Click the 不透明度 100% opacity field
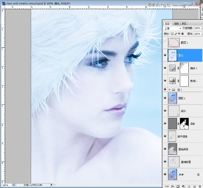The image size is (203, 188). pos(197,28)
